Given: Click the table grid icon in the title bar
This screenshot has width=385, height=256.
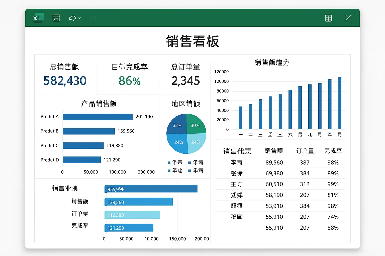Looking at the screenshot, I should (x=328, y=18).
